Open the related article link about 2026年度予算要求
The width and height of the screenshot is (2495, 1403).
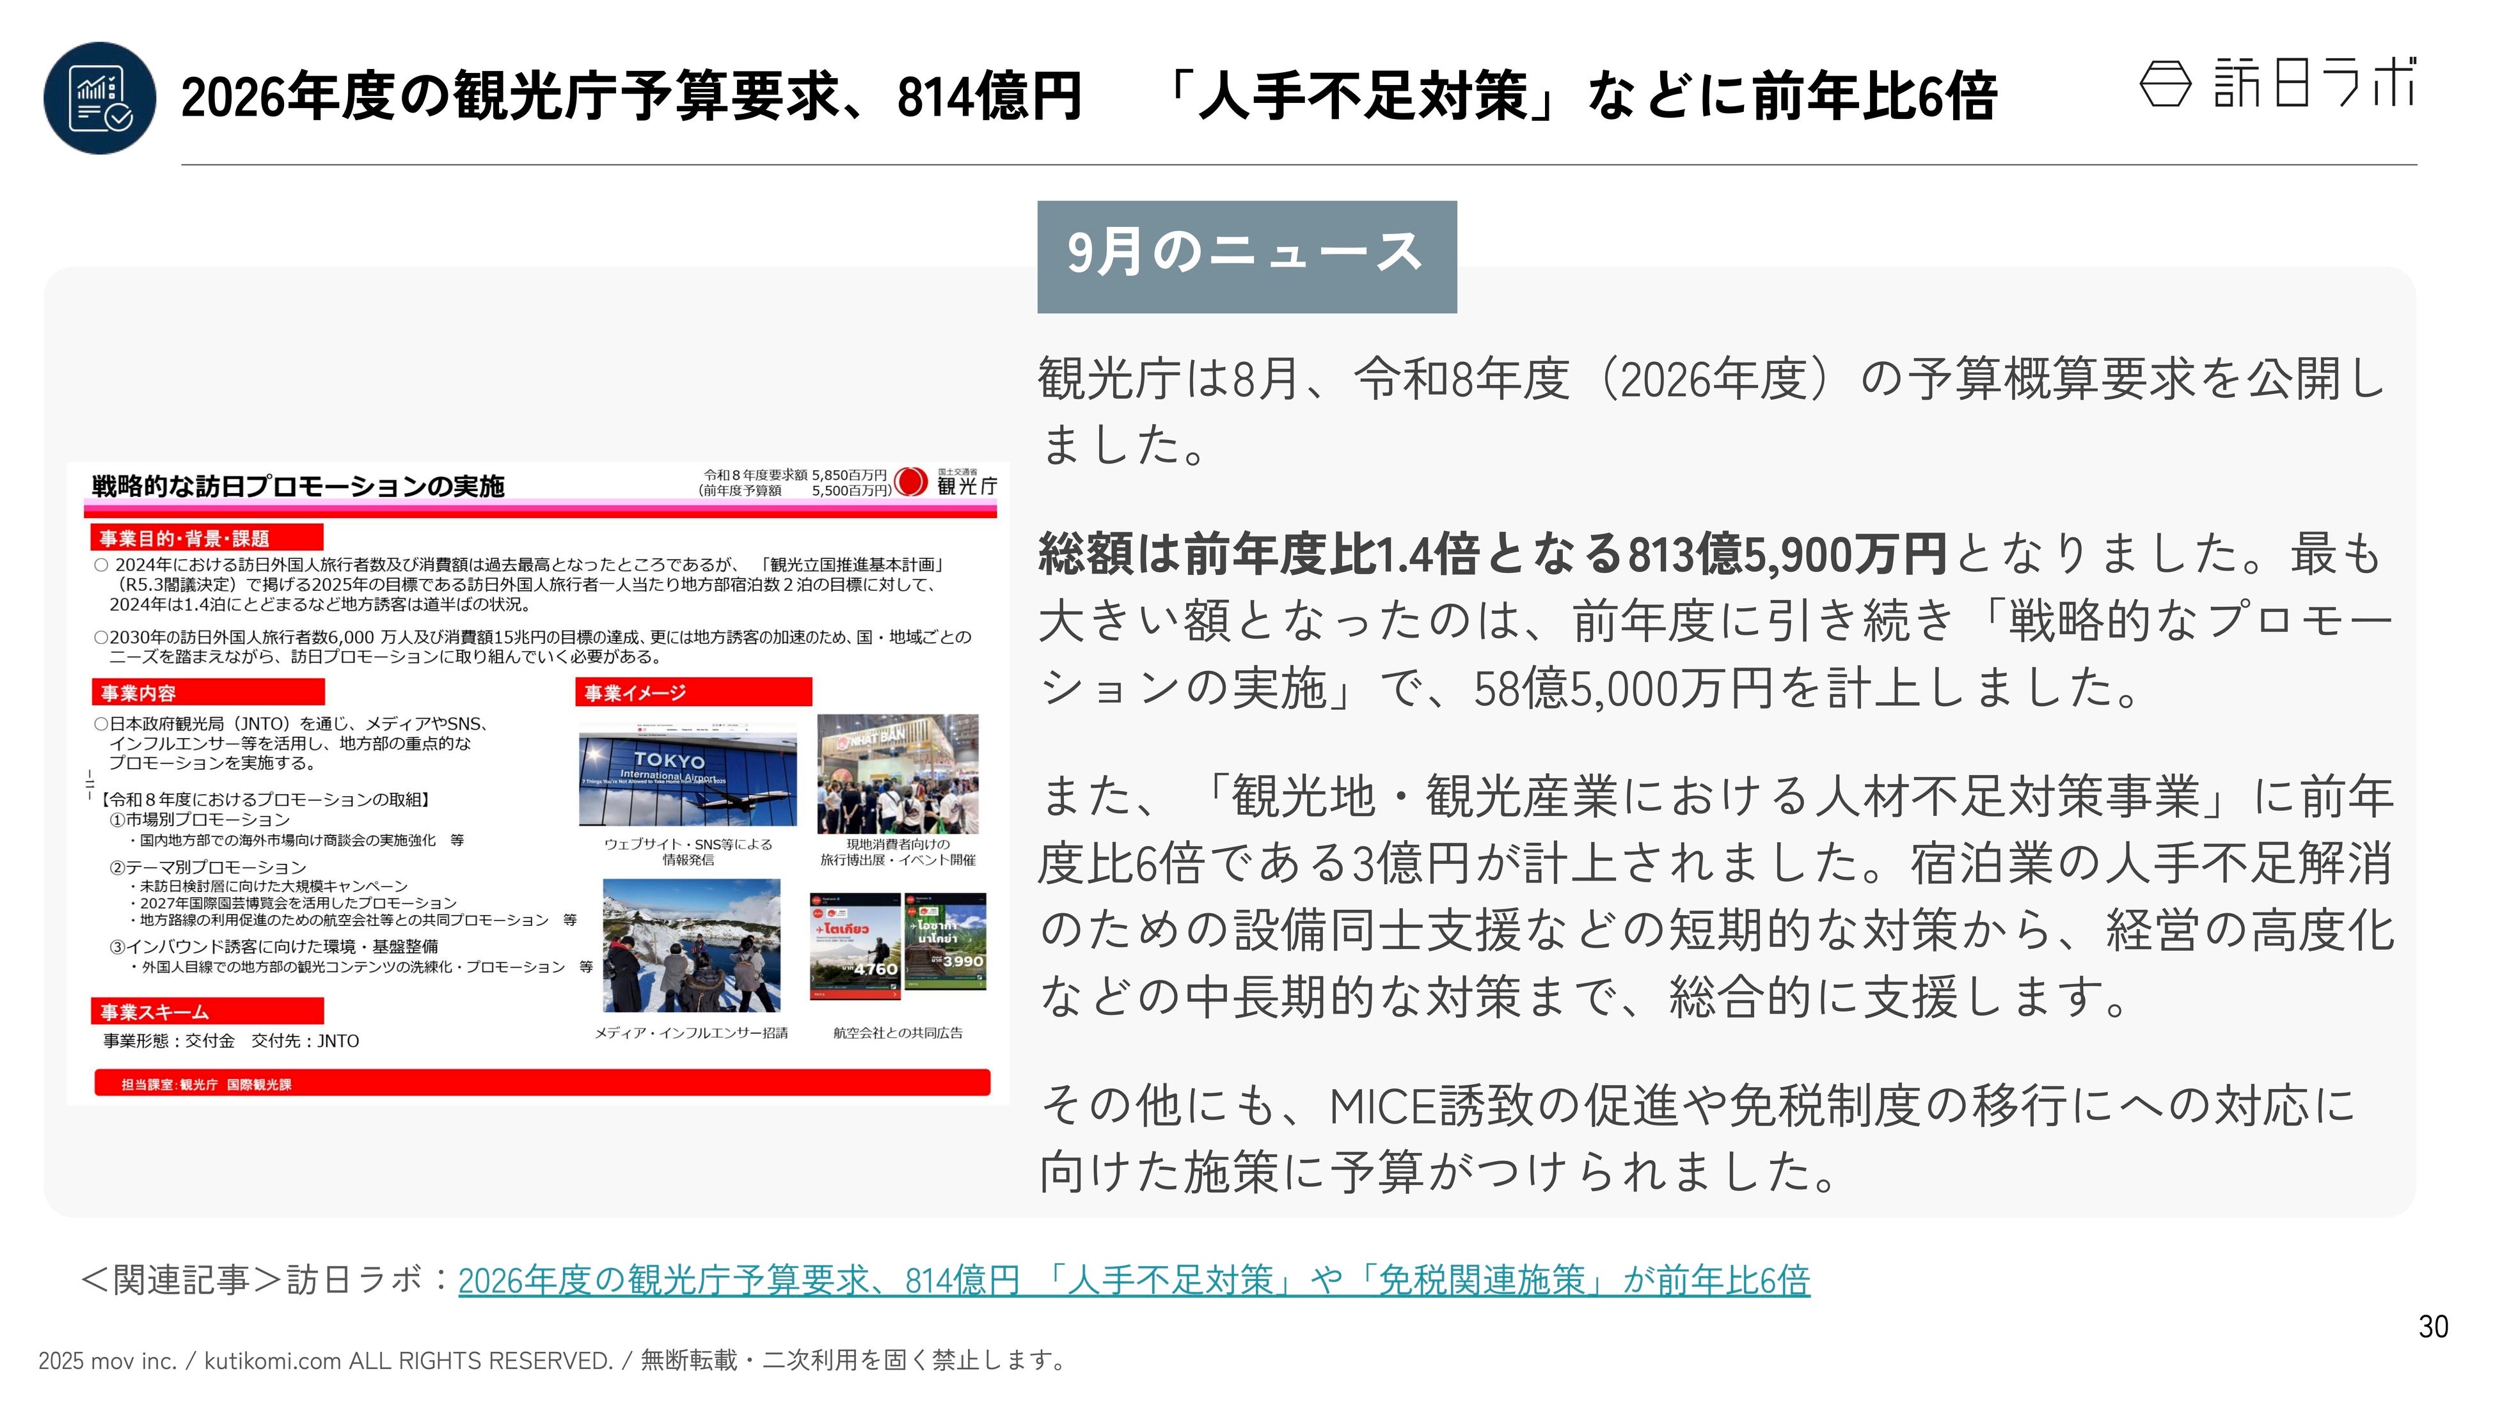[x=1133, y=1280]
